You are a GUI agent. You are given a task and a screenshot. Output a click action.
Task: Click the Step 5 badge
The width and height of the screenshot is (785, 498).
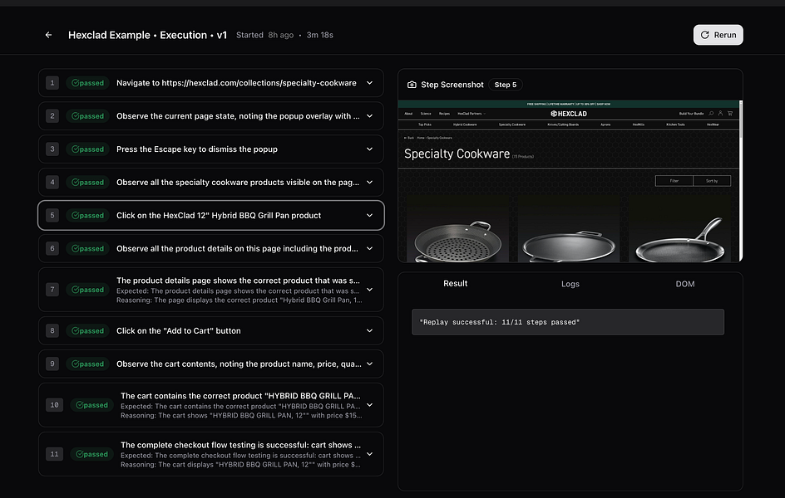pyautogui.click(x=505, y=85)
